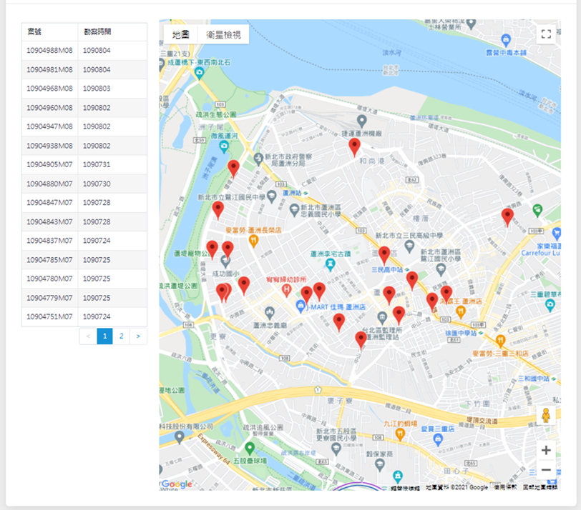Click 微風運河 camera attraction icon
Image resolution: width=581 pixels, height=510 pixels.
224,147
